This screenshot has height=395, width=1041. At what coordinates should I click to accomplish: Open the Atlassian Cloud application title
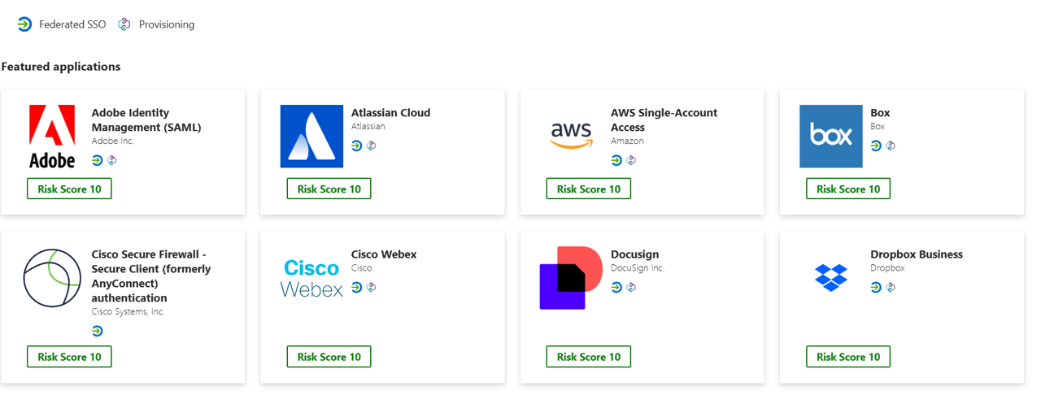tap(390, 113)
